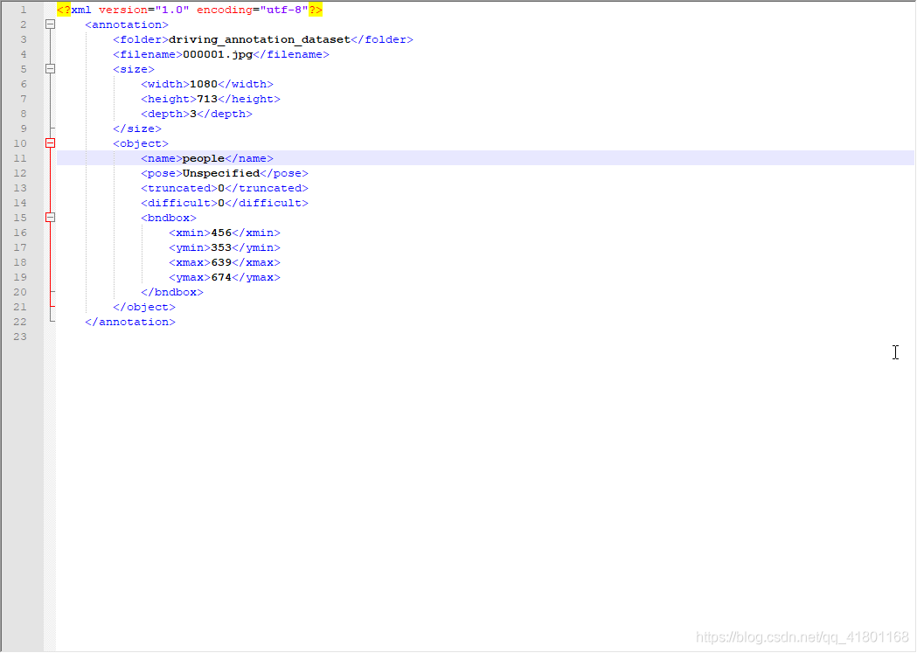Image resolution: width=917 pixels, height=653 pixels.
Task: Click the opening size tag
Action: click(134, 69)
